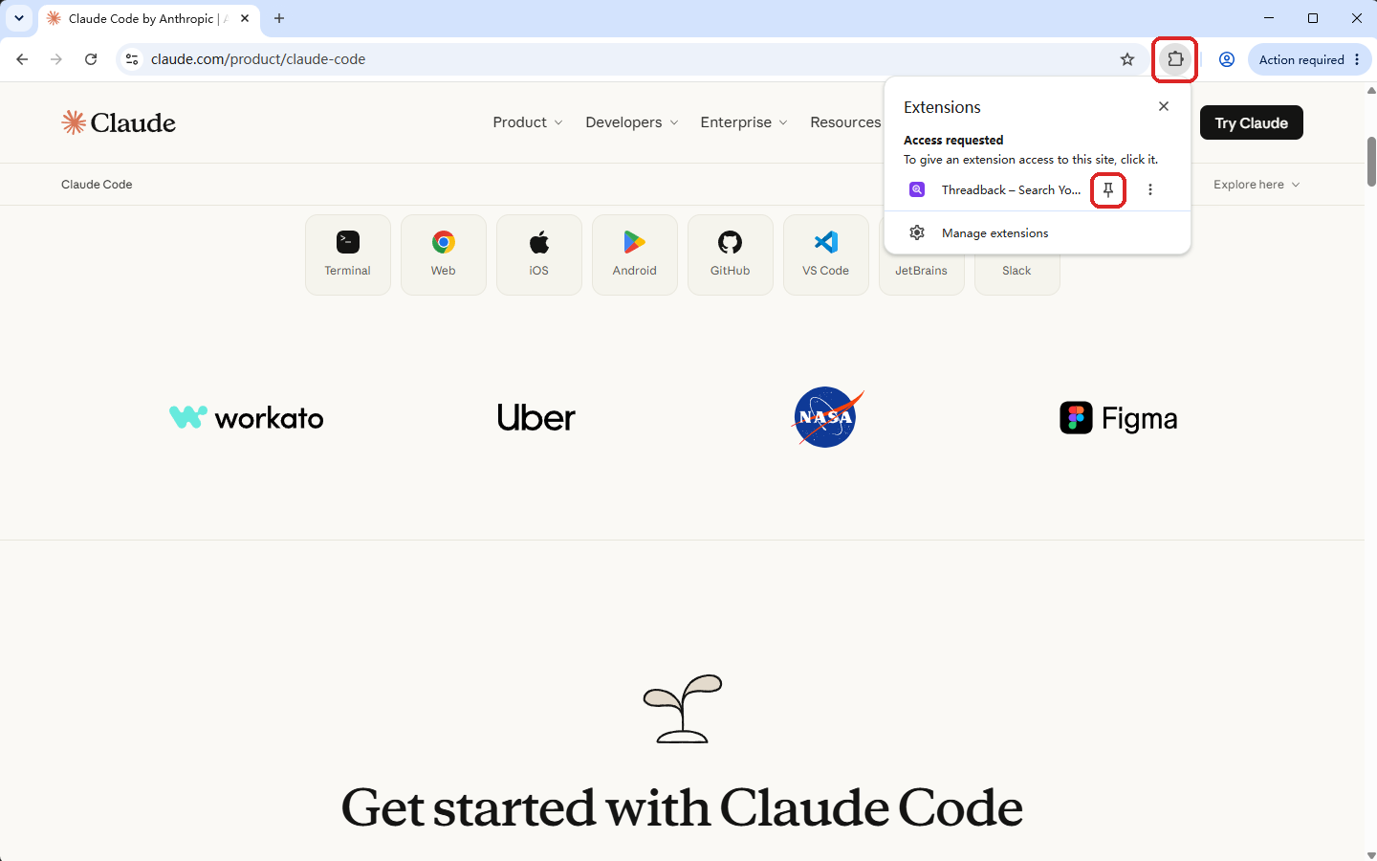1377x861 pixels.
Task: Pin the Threadback extension to toolbar
Action: (1108, 189)
